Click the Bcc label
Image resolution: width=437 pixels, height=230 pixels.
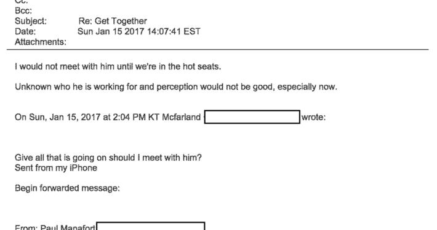(x=23, y=11)
